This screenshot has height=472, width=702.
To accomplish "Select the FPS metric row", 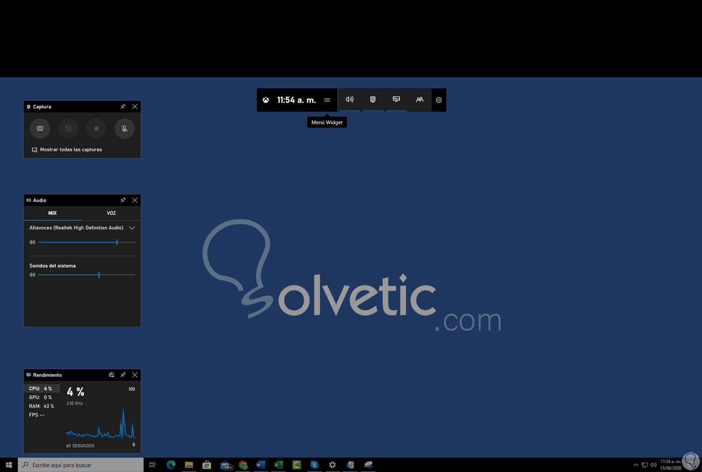I will coord(42,415).
